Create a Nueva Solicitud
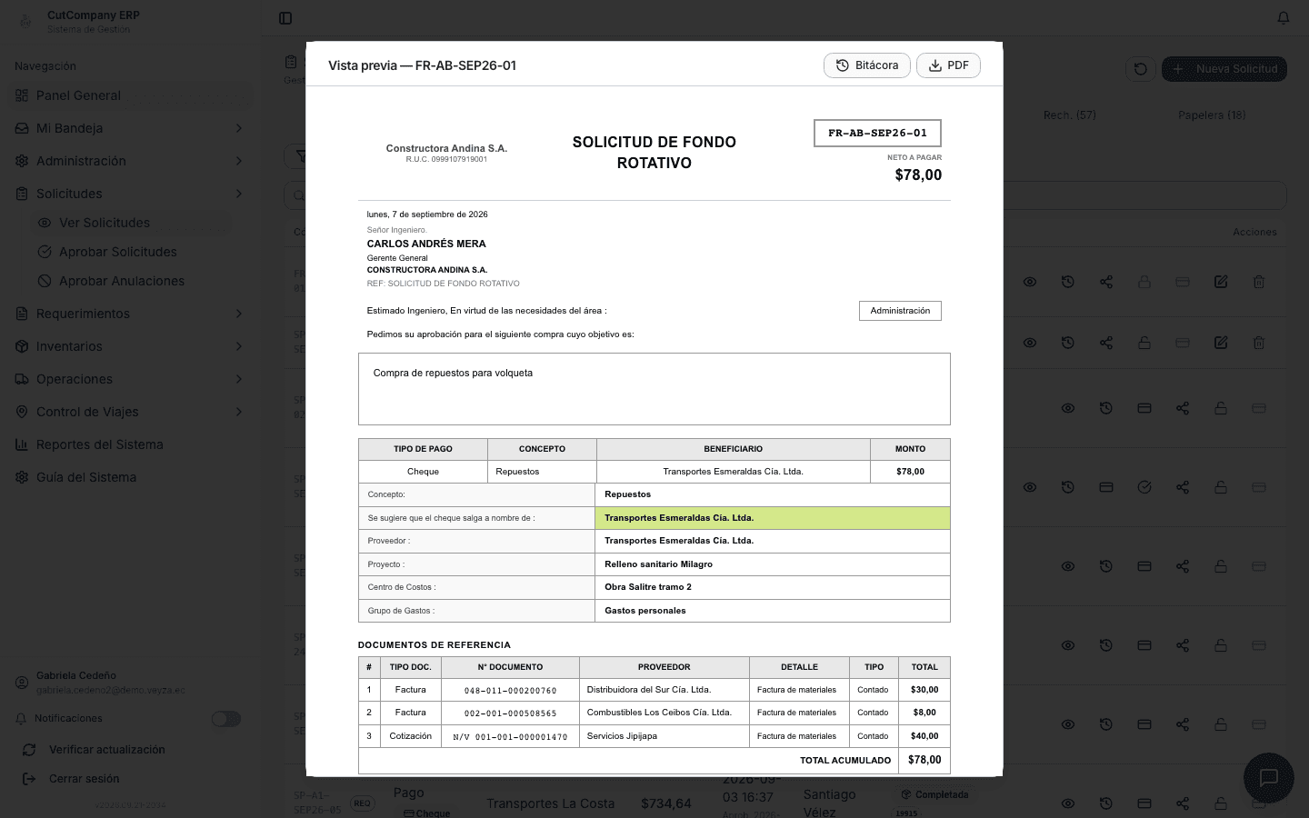This screenshot has height=818, width=1309. 1224,69
